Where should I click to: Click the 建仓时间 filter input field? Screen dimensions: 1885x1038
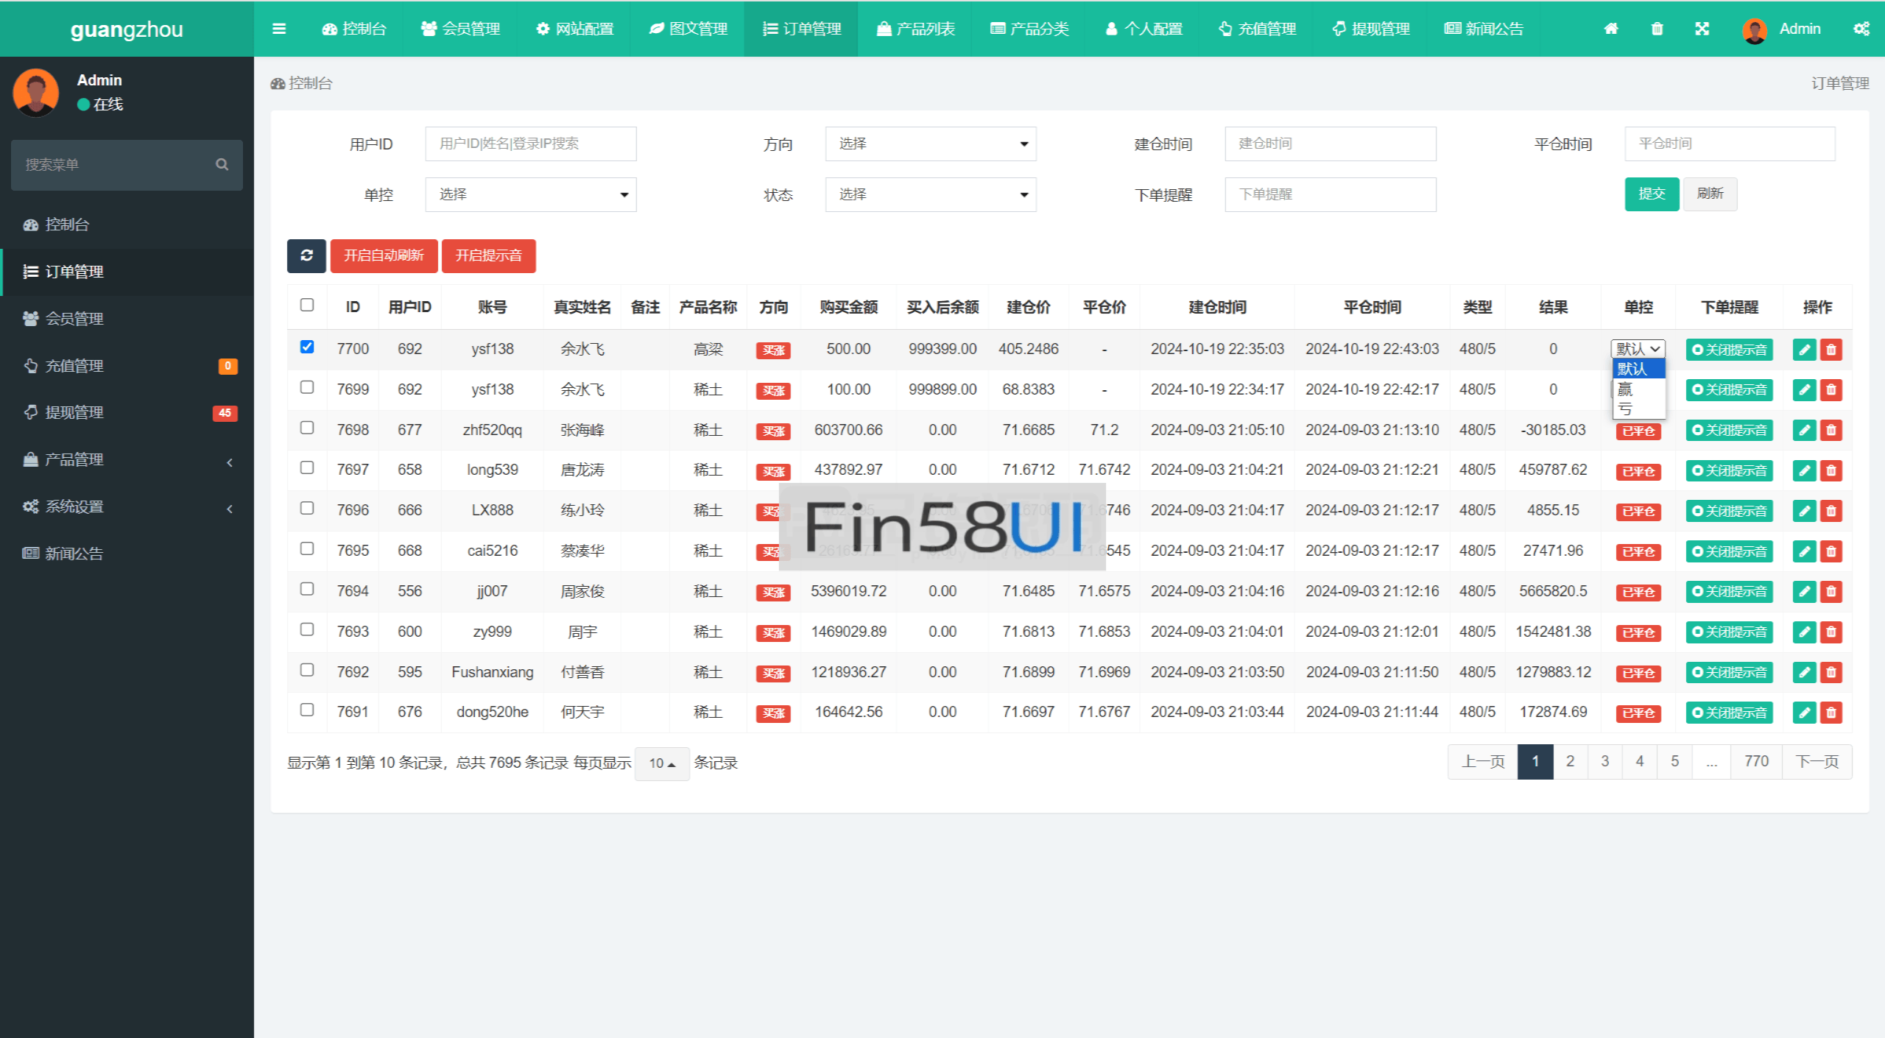[1330, 144]
